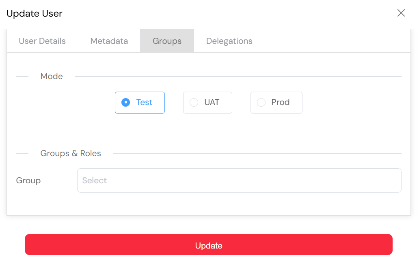Click the Groups & Roles heading

click(x=71, y=153)
